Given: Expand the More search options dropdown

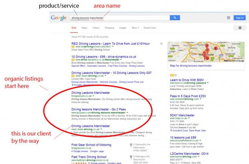Looking at the screenshot, I should pos(135,28).
